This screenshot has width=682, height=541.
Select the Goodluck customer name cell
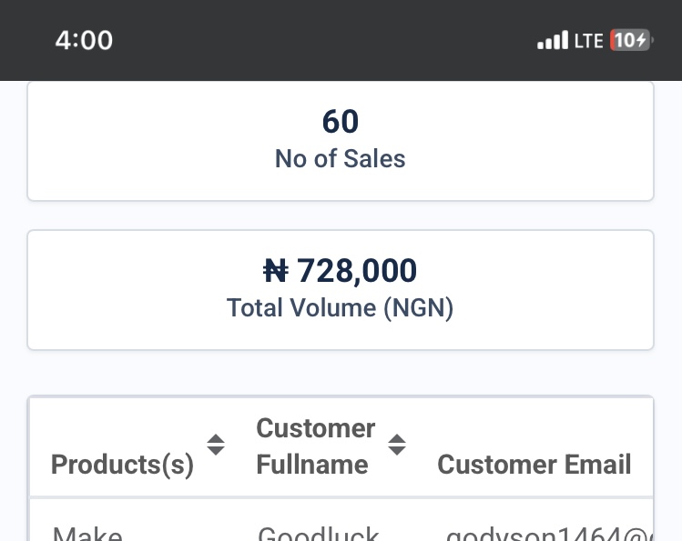pos(319,533)
